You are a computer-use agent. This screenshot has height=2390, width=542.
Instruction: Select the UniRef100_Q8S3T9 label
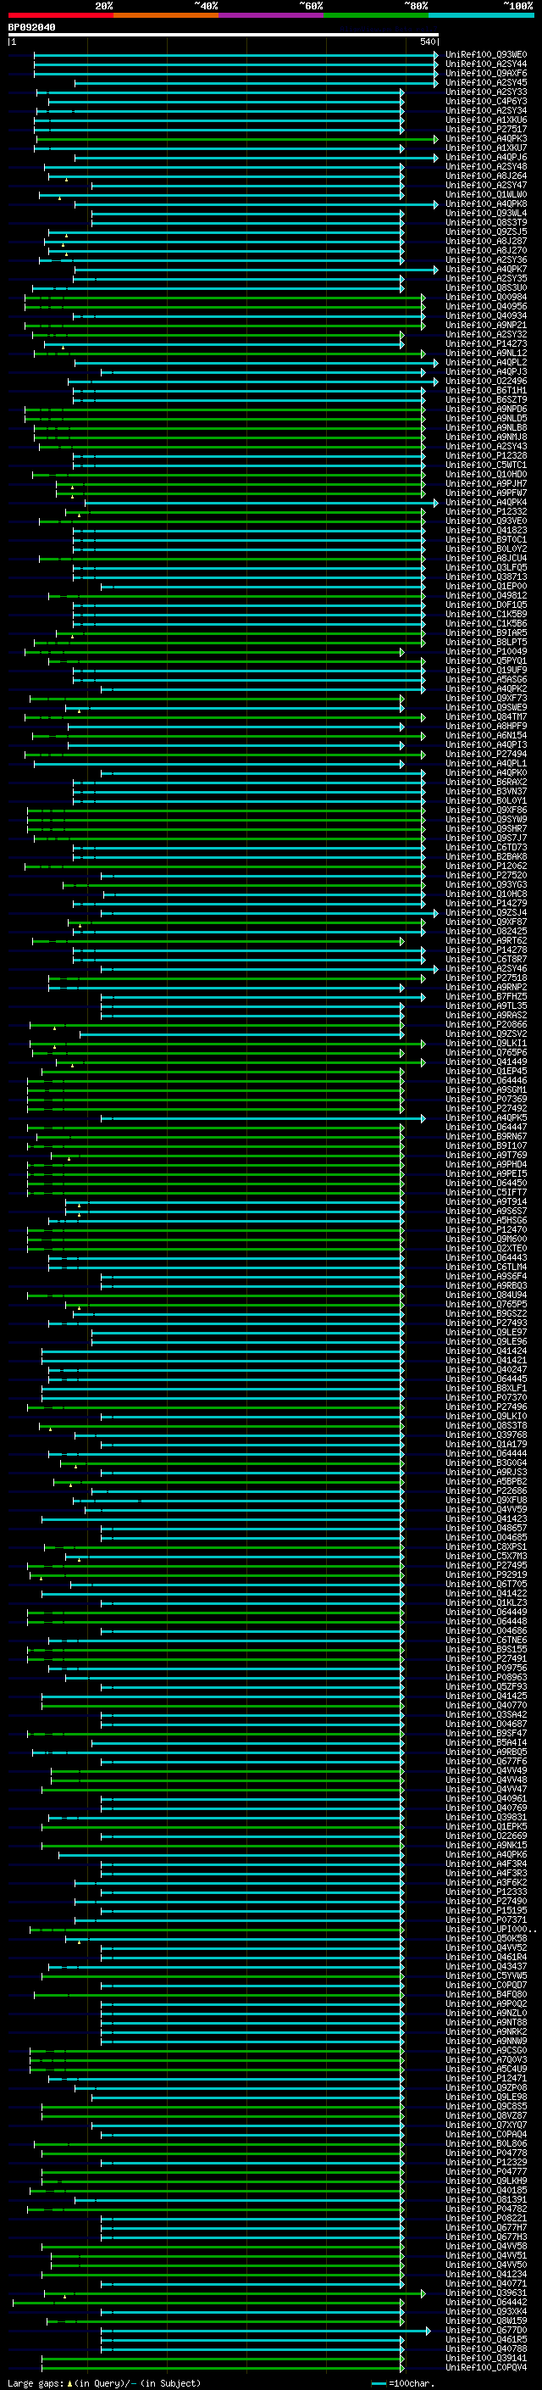(x=486, y=223)
